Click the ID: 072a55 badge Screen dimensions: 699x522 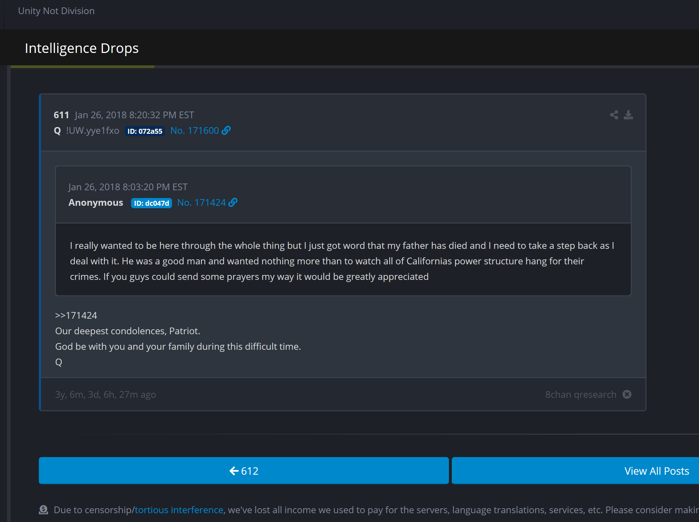(x=145, y=131)
